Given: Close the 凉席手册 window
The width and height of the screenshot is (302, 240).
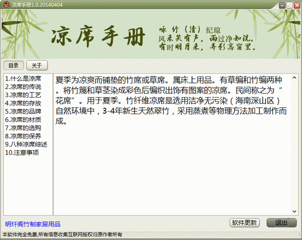Looking at the screenshot, I should point(297,6).
